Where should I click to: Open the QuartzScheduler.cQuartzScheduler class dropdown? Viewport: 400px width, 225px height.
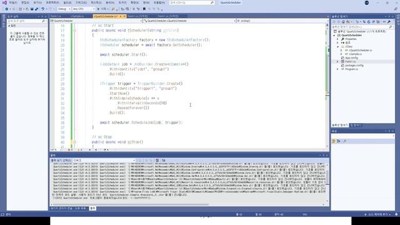click(x=189, y=21)
